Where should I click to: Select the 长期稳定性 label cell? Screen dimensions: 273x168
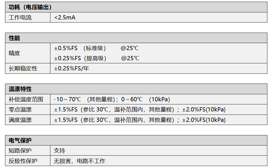pyautogui.click(x=23, y=68)
